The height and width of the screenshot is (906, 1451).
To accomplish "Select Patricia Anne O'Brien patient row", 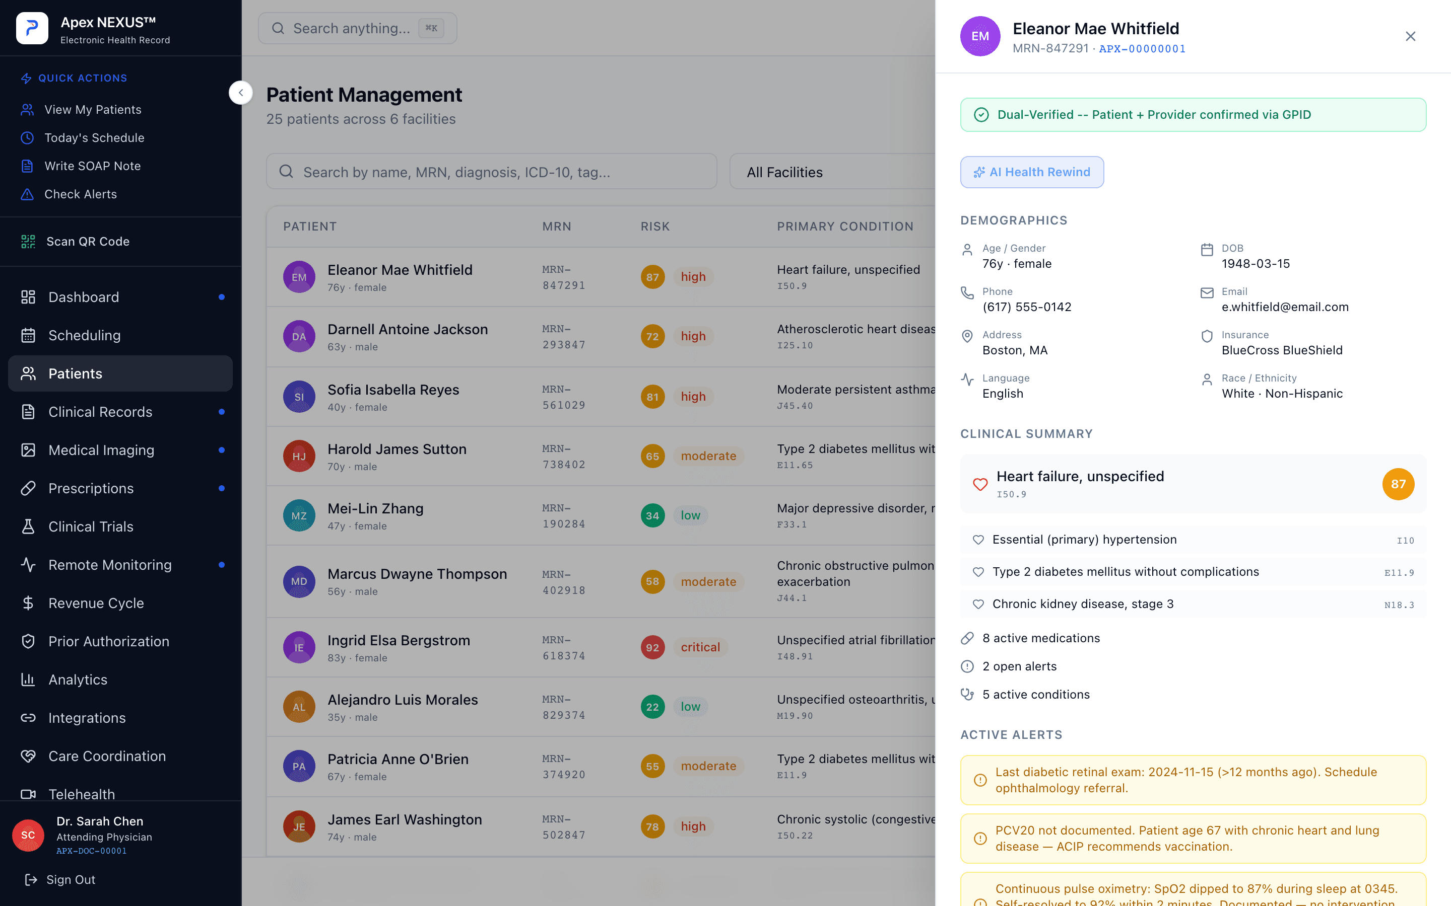I will click(601, 767).
